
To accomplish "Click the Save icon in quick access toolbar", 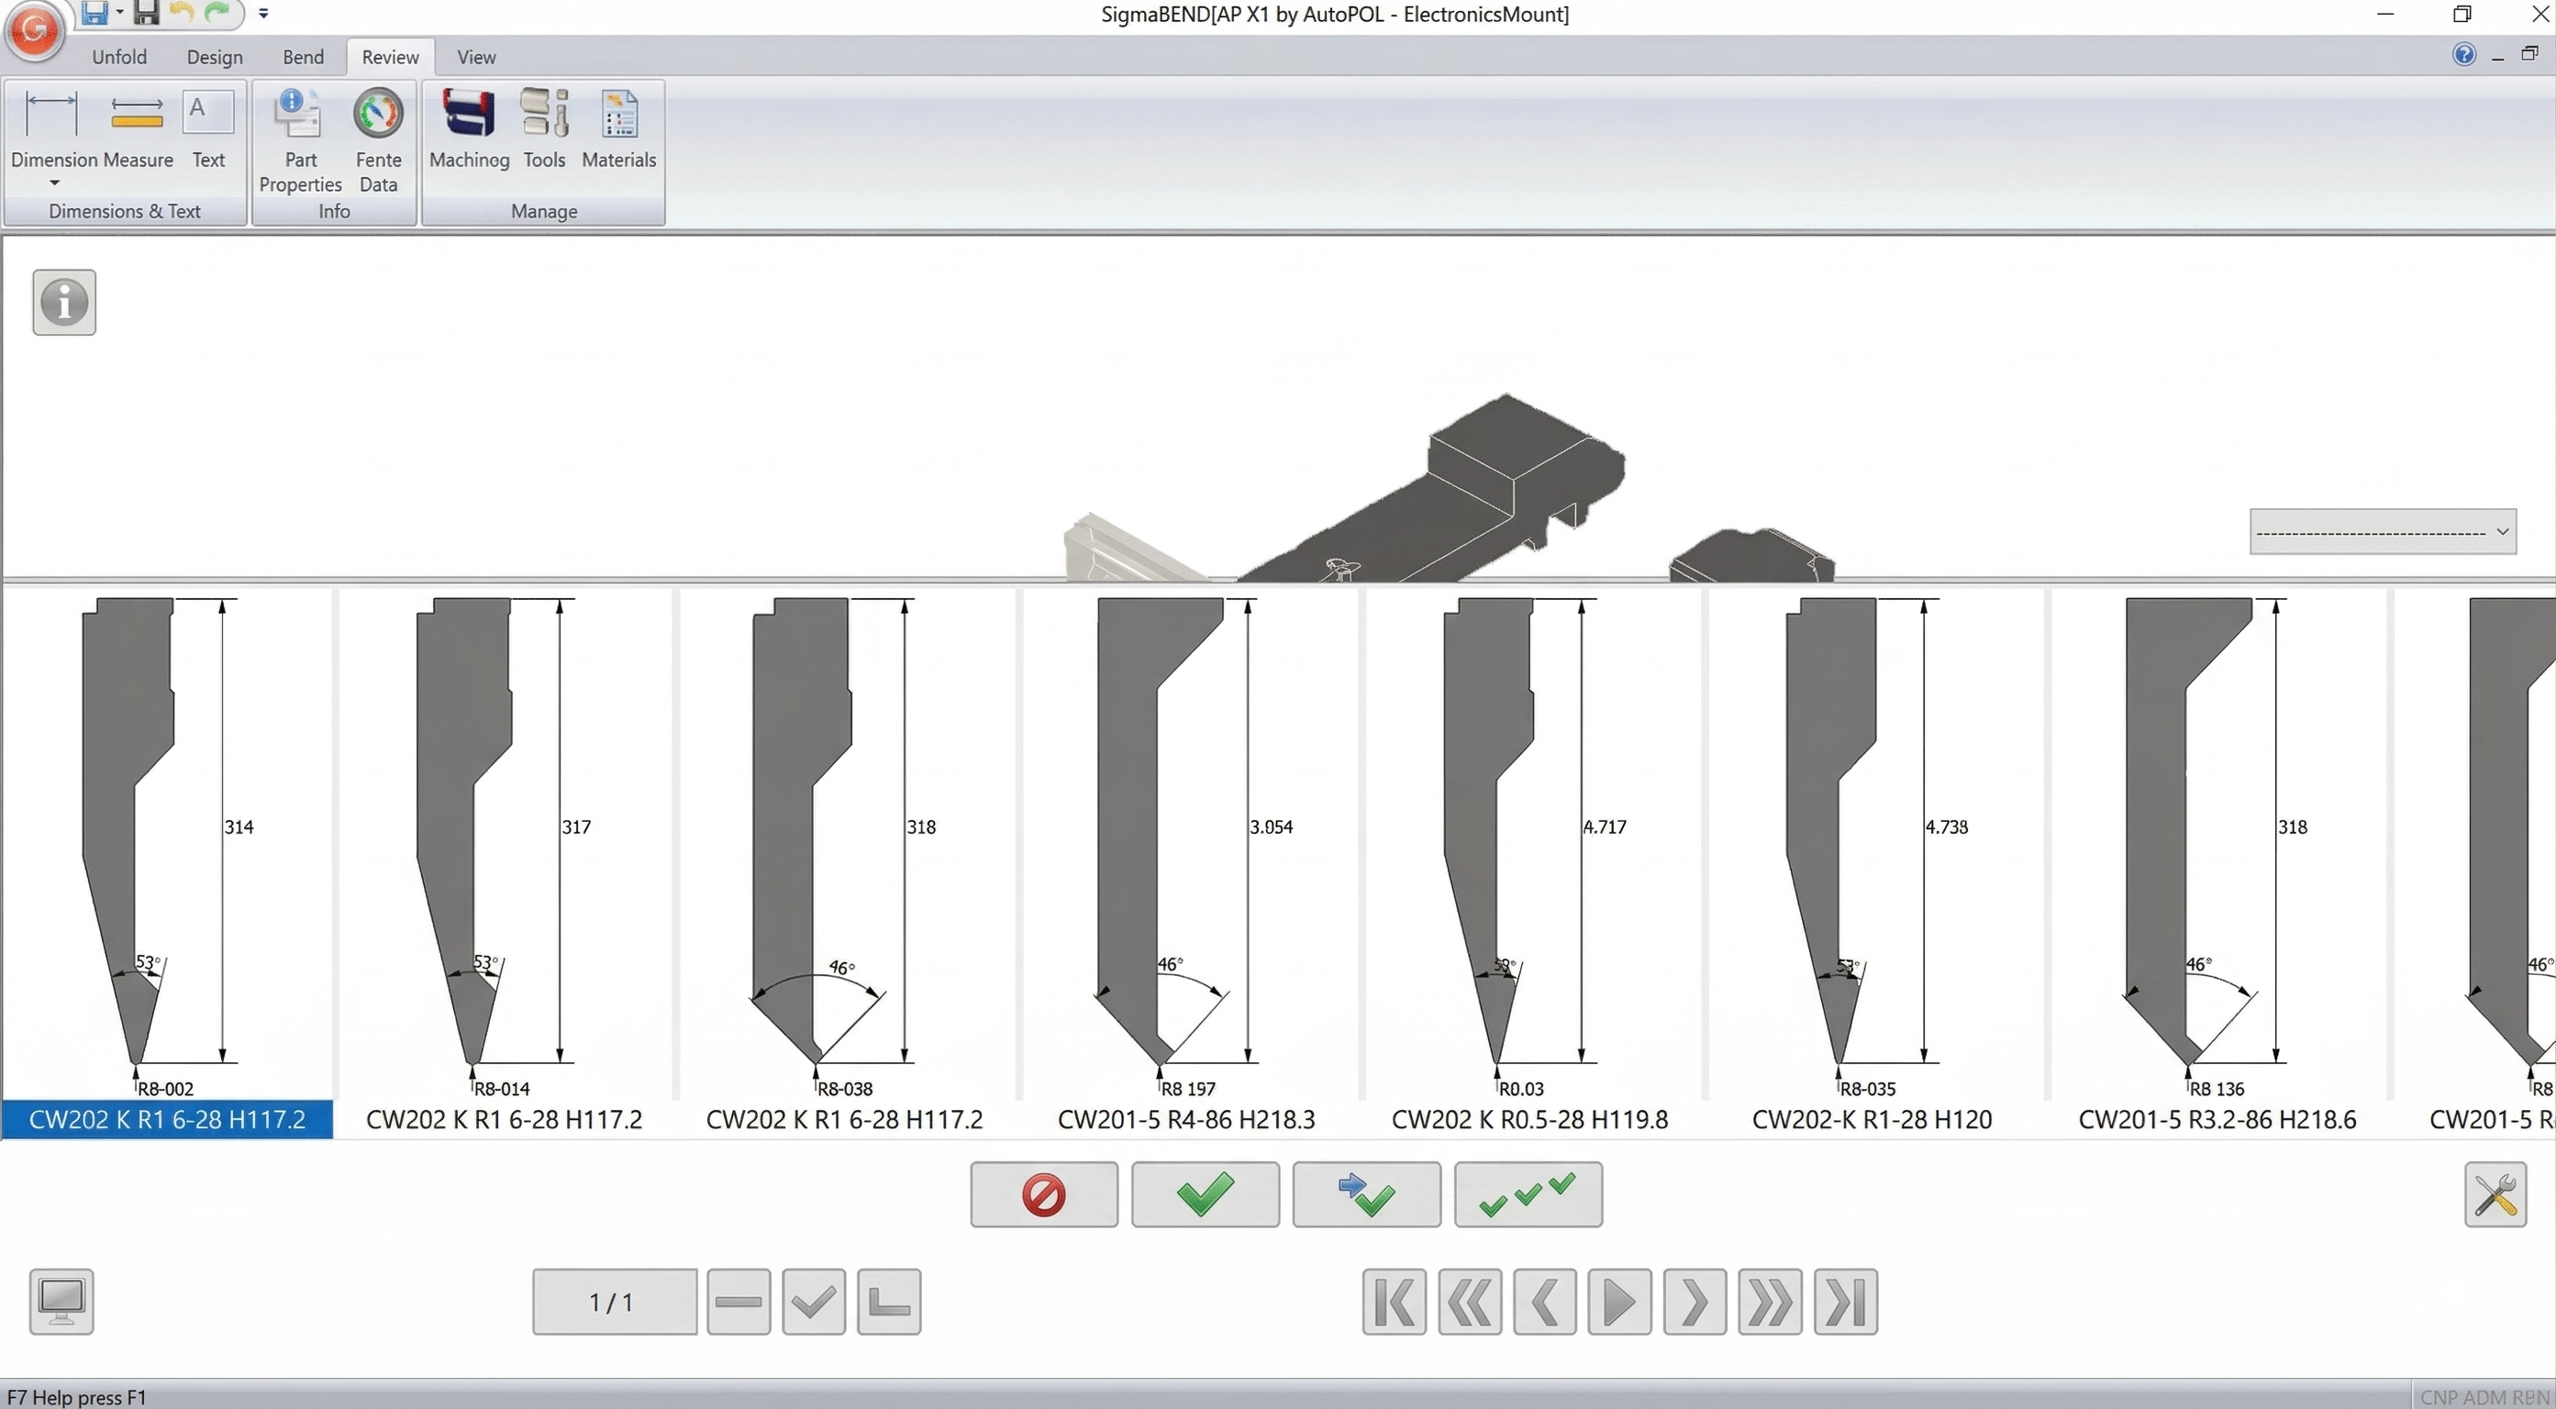I will pyautogui.click(x=94, y=12).
